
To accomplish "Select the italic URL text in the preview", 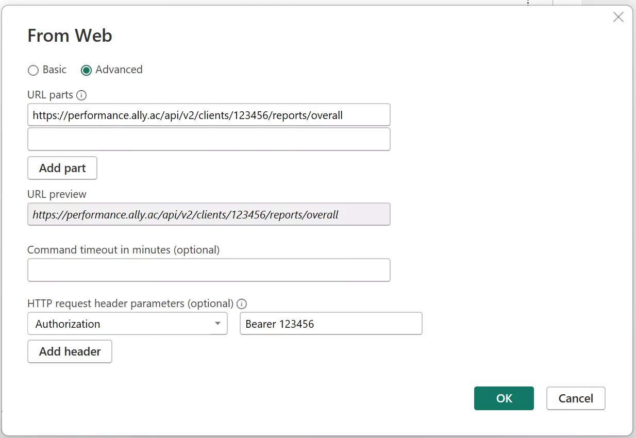I will click(184, 214).
